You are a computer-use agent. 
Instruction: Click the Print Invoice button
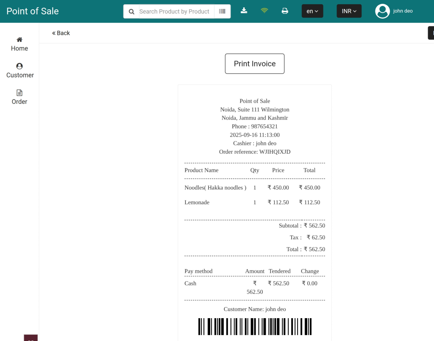pos(255,64)
